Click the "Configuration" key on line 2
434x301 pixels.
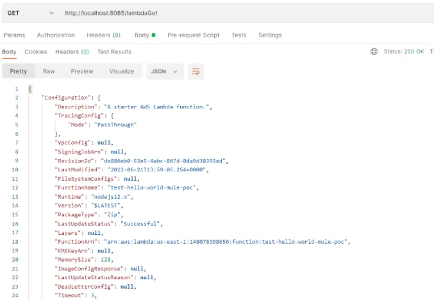tap(66, 98)
